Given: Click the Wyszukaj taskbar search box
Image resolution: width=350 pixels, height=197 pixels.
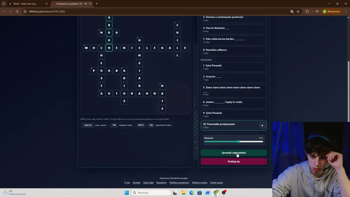Looking at the screenshot, I should click(151, 193).
